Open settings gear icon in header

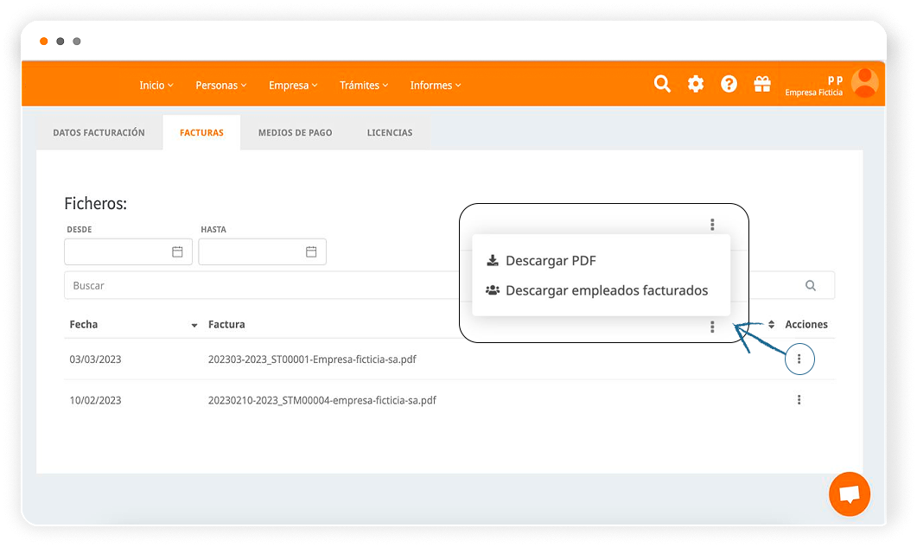[696, 84]
